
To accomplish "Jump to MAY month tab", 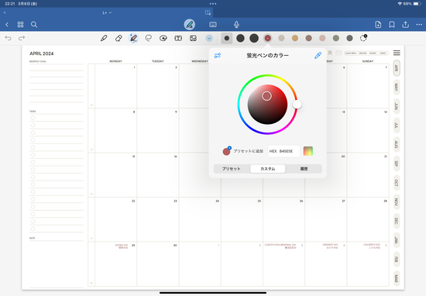I will [x=397, y=88].
